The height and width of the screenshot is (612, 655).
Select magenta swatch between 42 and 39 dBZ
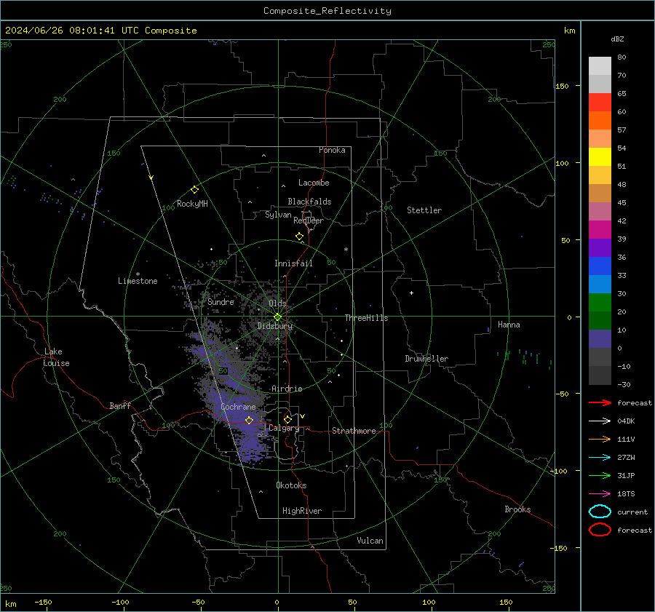point(600,230)
